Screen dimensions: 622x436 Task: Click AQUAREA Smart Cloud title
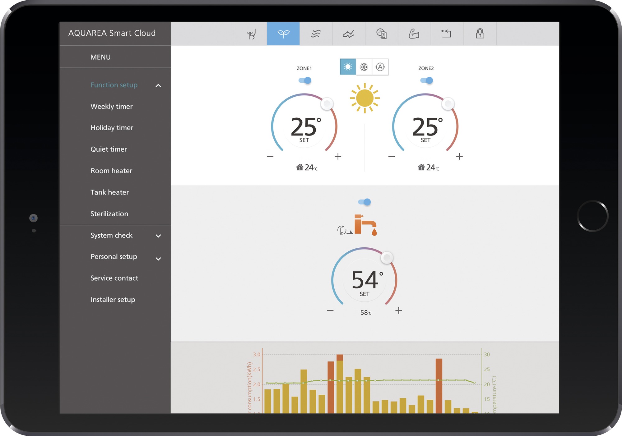[112, 33]
